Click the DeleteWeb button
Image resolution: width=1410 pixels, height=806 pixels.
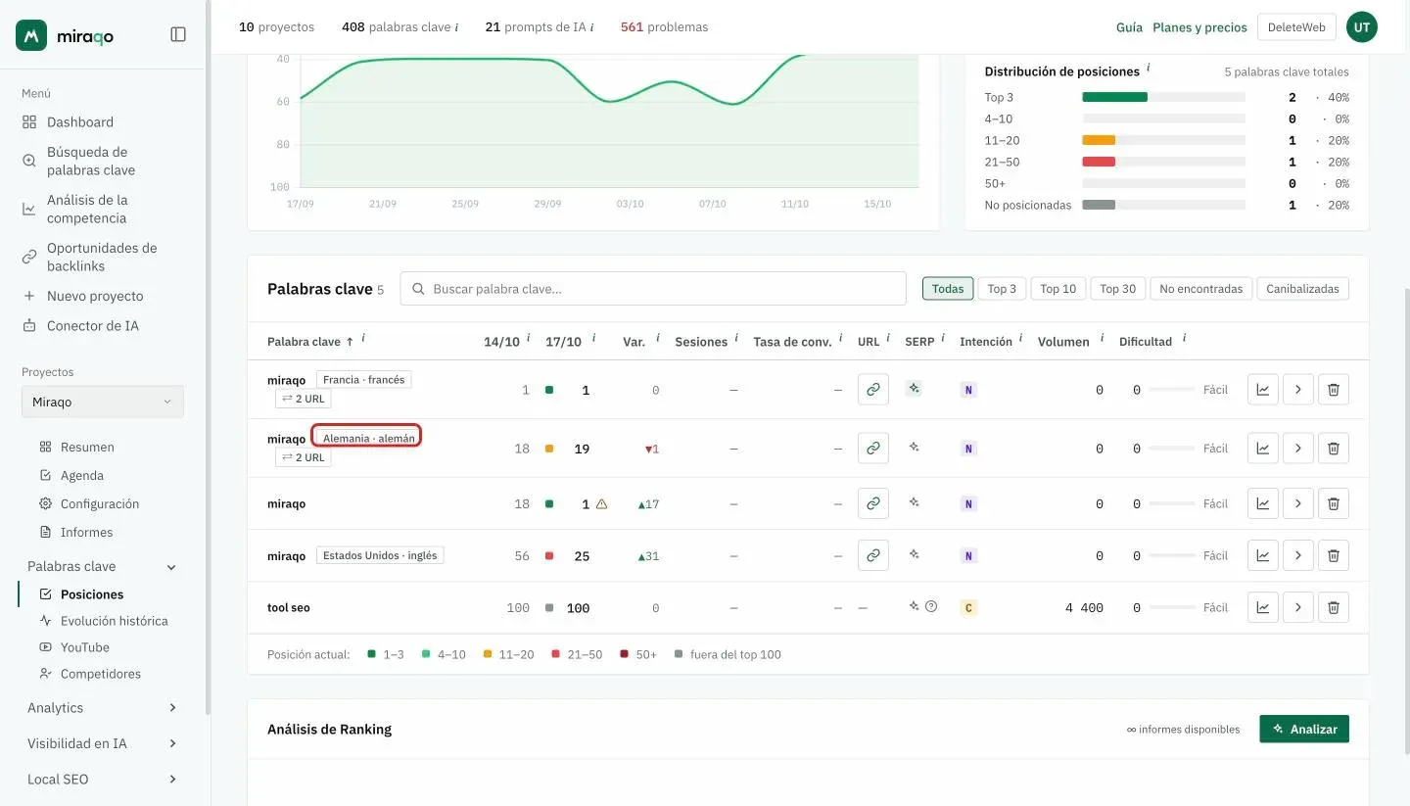coord(1296,27)
